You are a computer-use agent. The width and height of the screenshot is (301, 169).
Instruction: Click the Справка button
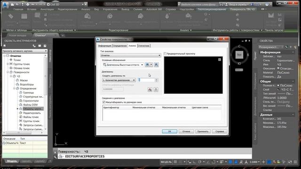pyautogui.click(x=220, y=131)
